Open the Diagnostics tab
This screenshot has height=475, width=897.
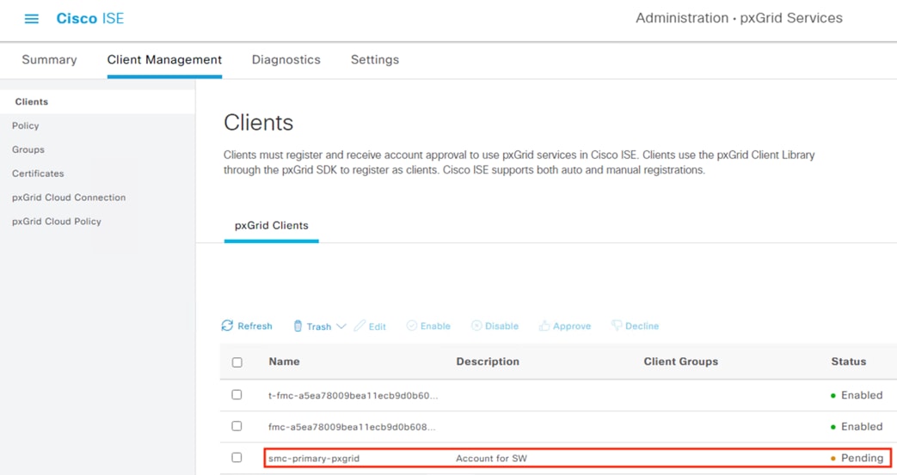(x=286, y=59)
